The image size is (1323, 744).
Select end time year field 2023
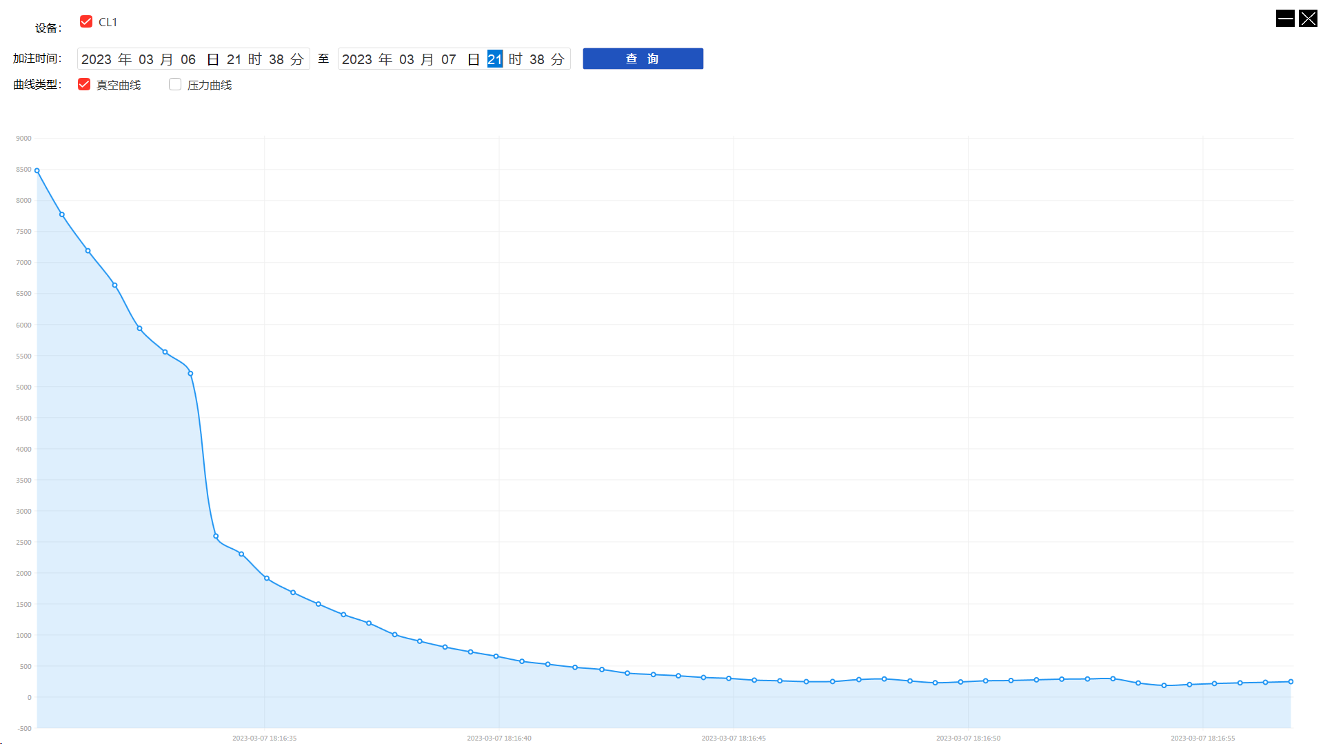point(357,59)
